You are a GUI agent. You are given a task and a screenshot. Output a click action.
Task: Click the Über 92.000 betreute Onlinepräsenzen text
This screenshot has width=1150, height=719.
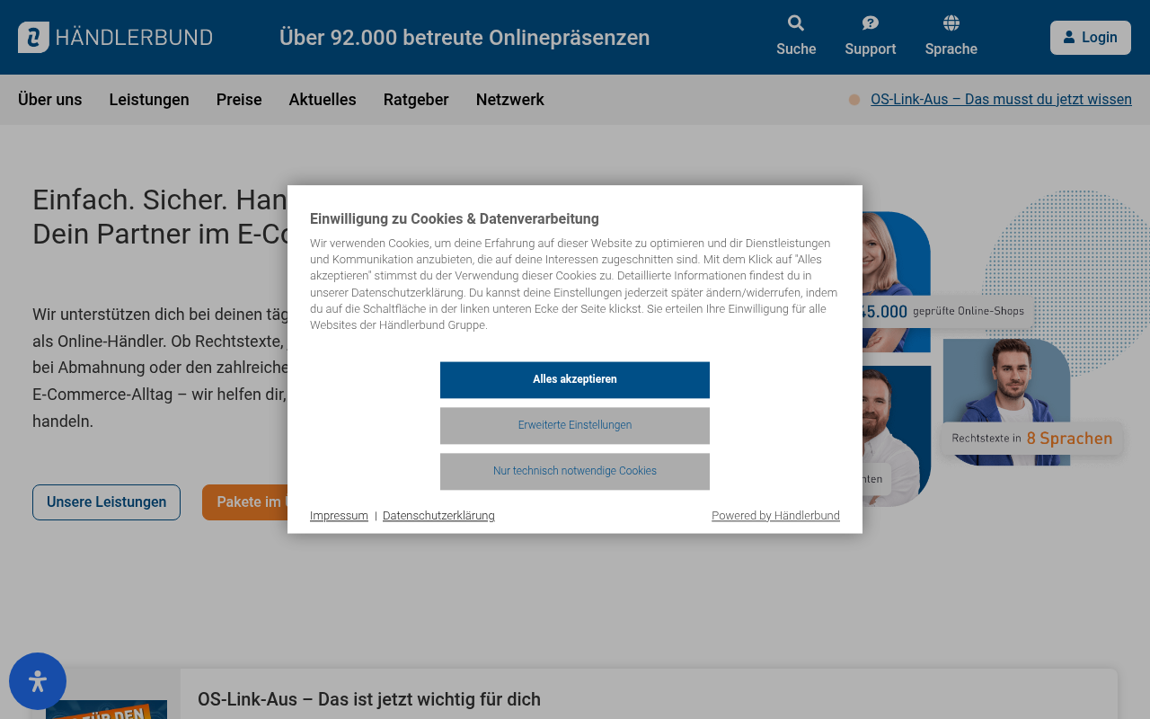tap(464, 38)
